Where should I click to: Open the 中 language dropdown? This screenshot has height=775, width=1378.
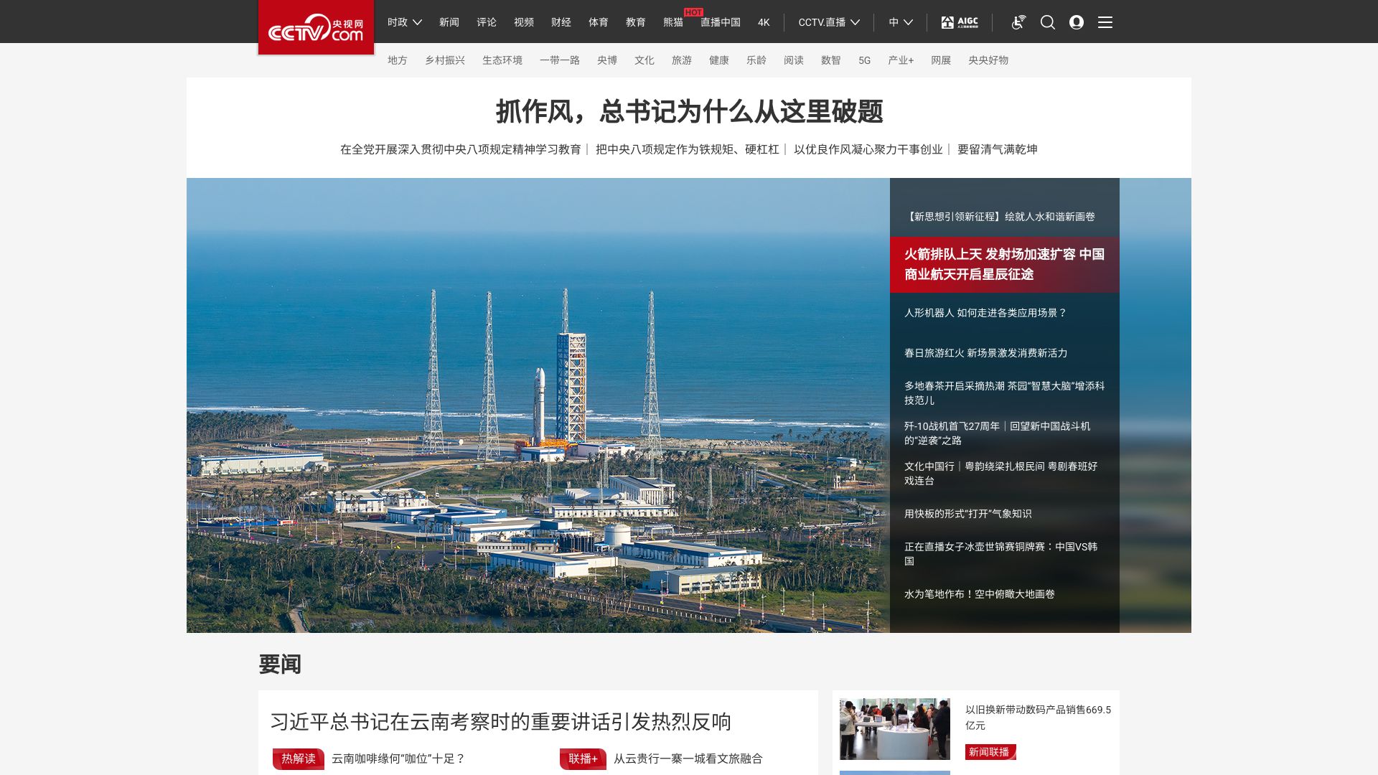900,22
